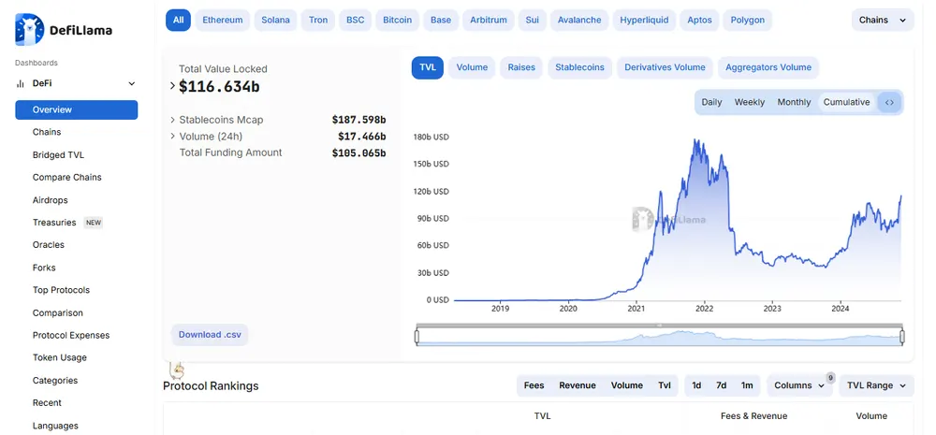Image resolution: width=936 pixels, height=435 pixels.
Task: Click the llama mascot icon above Protocol Rankings
Action: click(176, 370)
